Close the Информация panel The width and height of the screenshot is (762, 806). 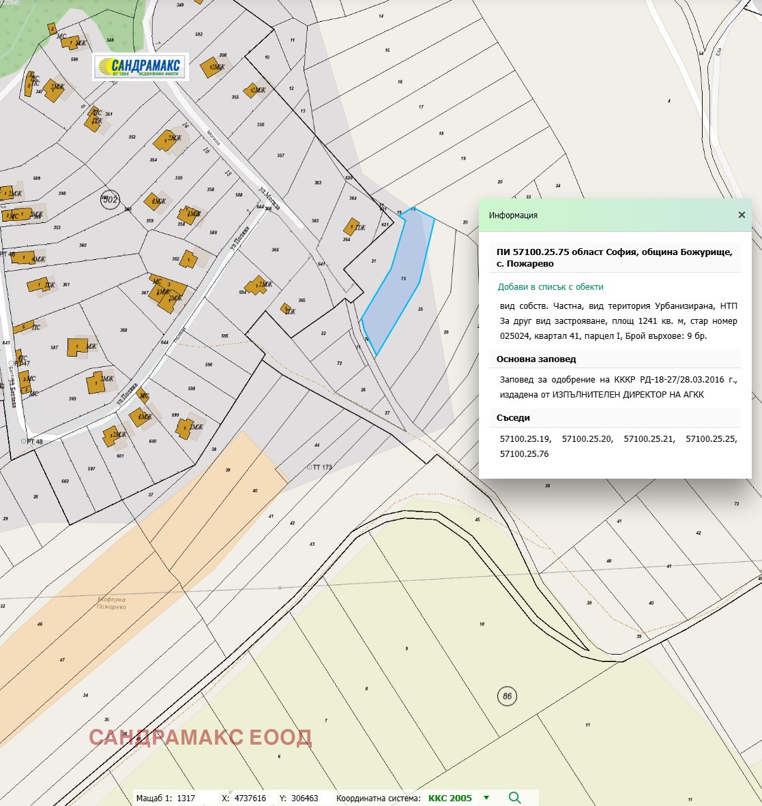[x=742, y=215]
